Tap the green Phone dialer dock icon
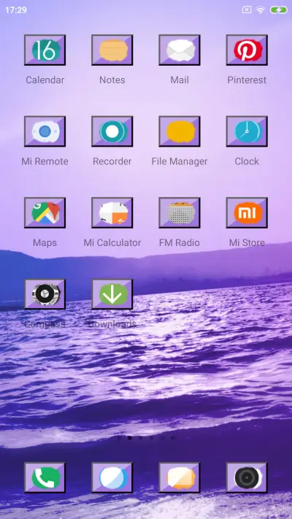Screen dimensions: 292x519 tap(45, 477)
